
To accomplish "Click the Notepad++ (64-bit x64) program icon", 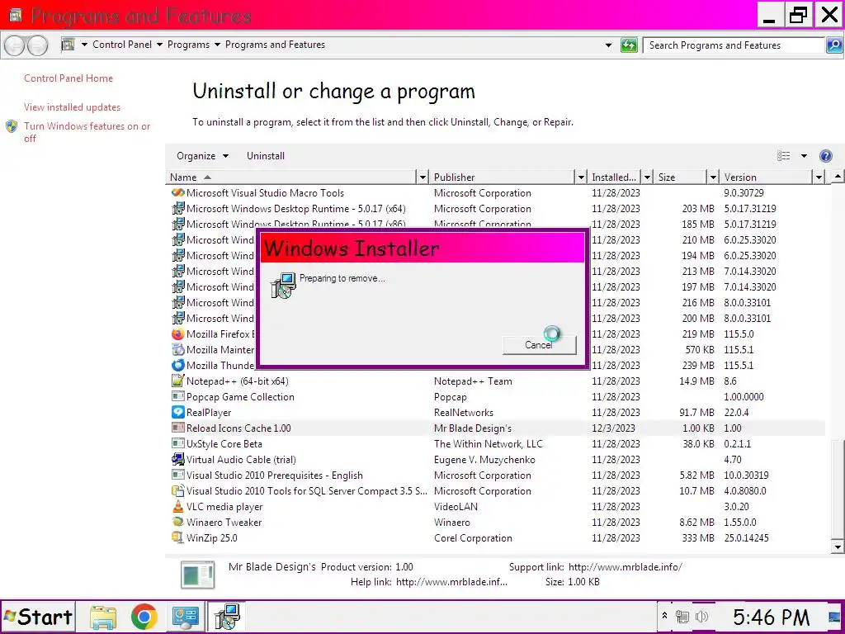I will coord(178,381).
